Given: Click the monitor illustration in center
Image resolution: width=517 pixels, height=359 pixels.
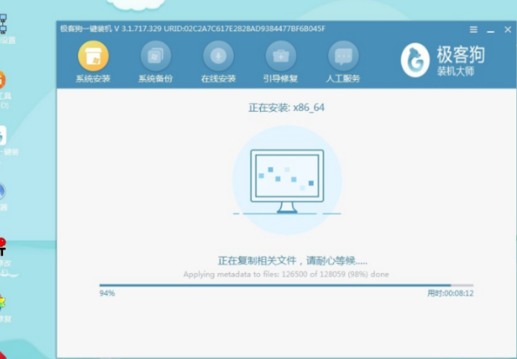Looking at the screenshot, I should point(287,180).
